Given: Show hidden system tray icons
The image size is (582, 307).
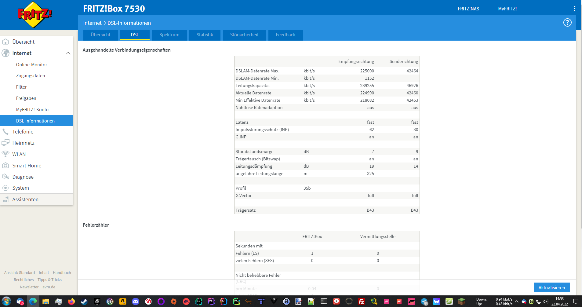Looking at the screenshot, I should 517,302.
